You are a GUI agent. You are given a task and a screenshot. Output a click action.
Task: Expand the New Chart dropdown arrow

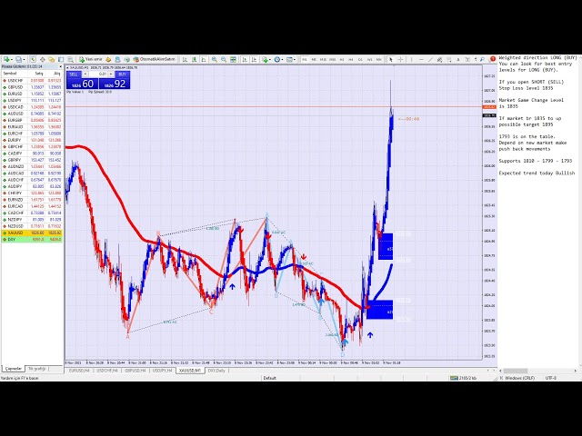coord(12,59)
